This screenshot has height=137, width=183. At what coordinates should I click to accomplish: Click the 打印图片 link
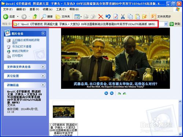[x=18, y=56]
